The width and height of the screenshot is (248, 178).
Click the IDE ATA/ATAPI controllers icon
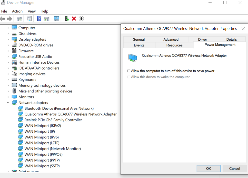(14, 68)
